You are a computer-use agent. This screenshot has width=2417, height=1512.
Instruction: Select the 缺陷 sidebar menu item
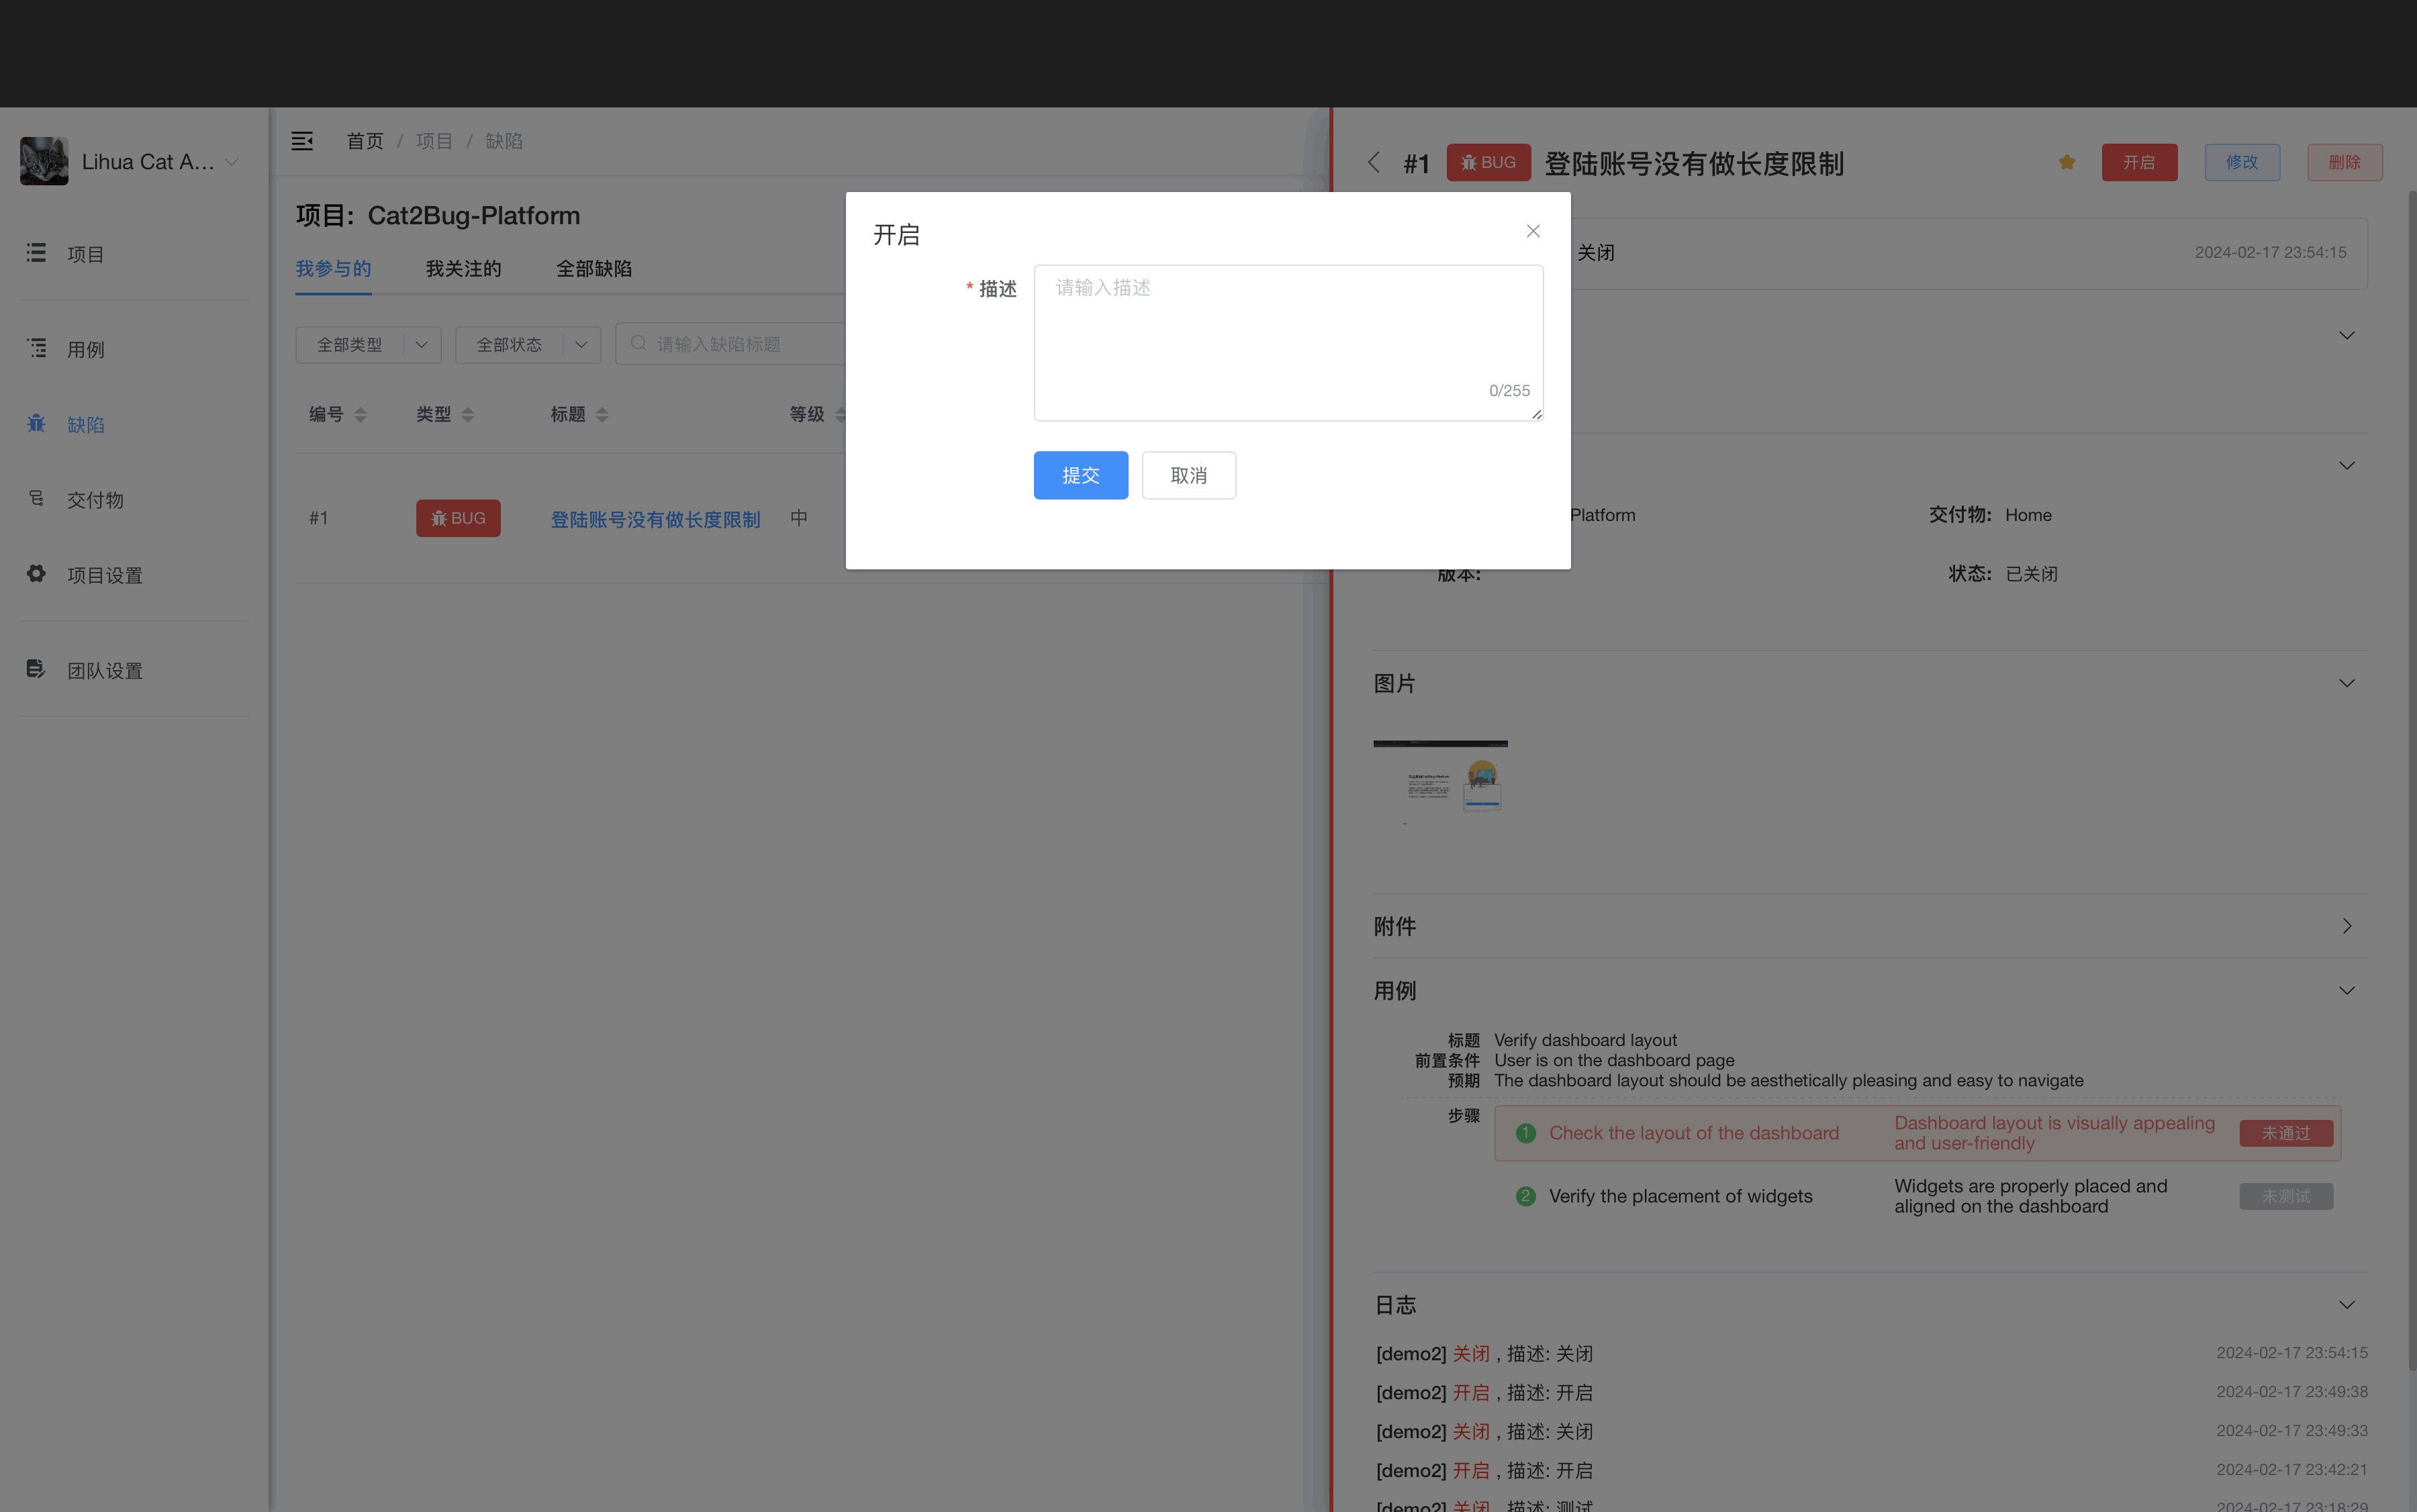(x=134, y=424)
